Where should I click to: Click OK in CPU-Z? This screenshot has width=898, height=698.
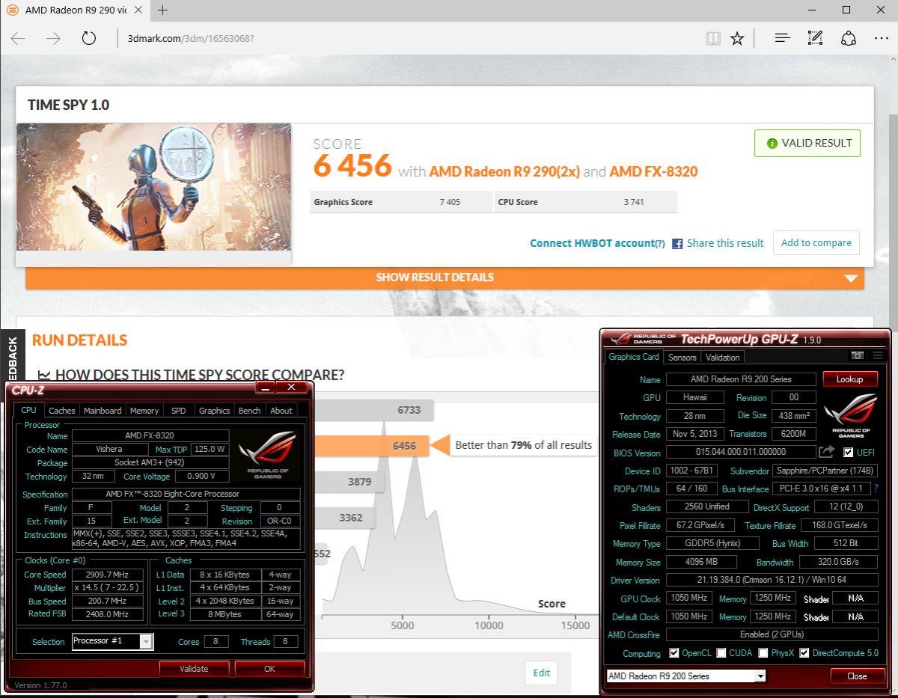(x=269, y=669)
